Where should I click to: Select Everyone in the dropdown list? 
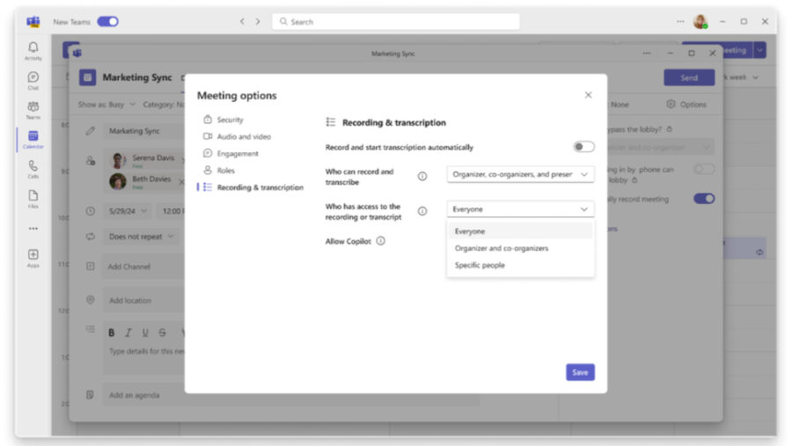click(x=520, y=231)
